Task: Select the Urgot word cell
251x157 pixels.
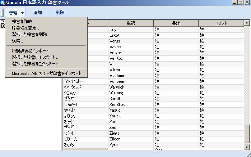Action: click(x=131, y=35)
